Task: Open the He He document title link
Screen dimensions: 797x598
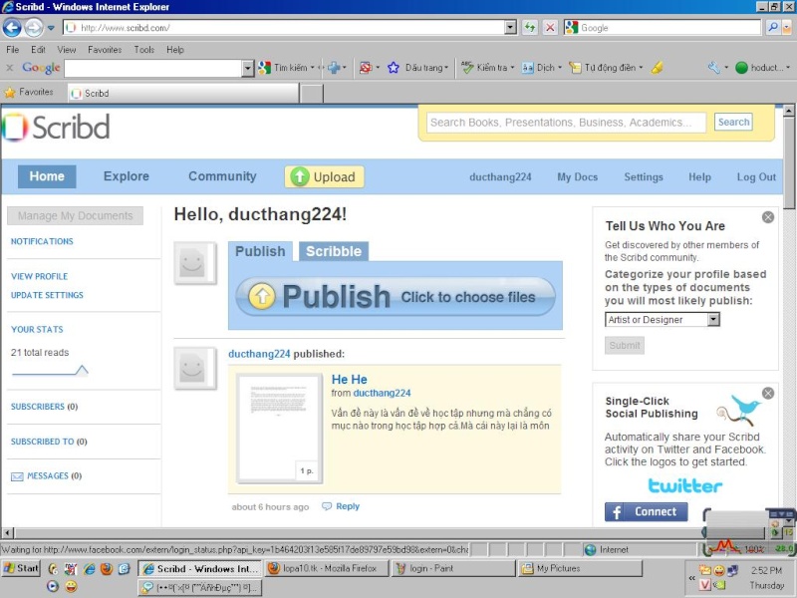Action: [x=350, y=380]
